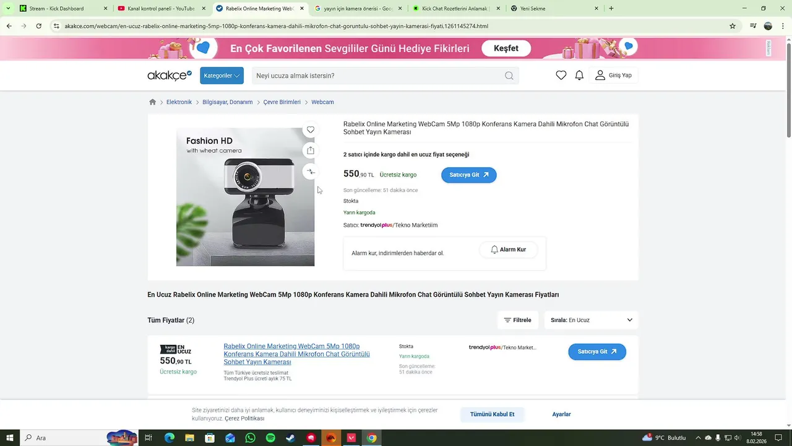Click Giriş Yap login button
792x446 pixels.
pos(613,76)
